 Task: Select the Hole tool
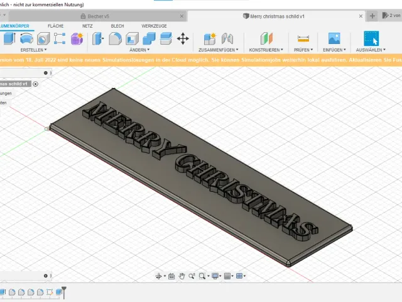(43, 39)
